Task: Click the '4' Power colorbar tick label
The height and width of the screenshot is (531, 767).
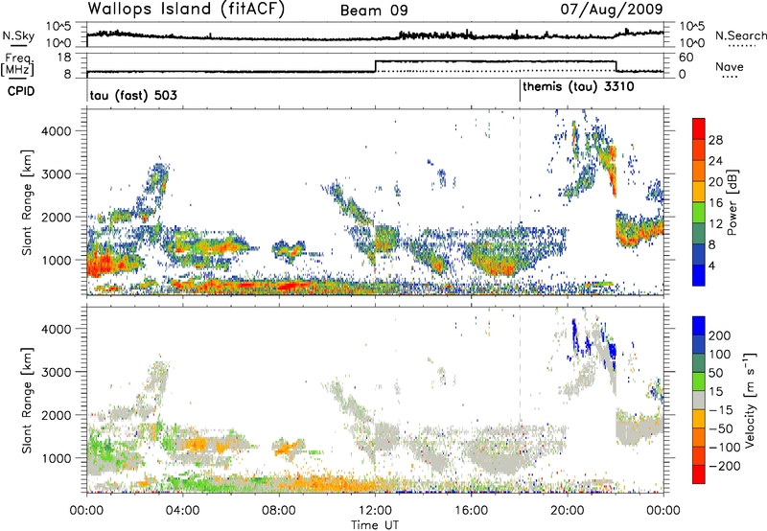Action: click(712, 266)
